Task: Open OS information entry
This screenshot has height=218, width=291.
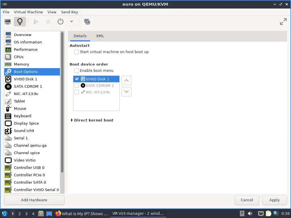Action: click(x=32, y=42)
